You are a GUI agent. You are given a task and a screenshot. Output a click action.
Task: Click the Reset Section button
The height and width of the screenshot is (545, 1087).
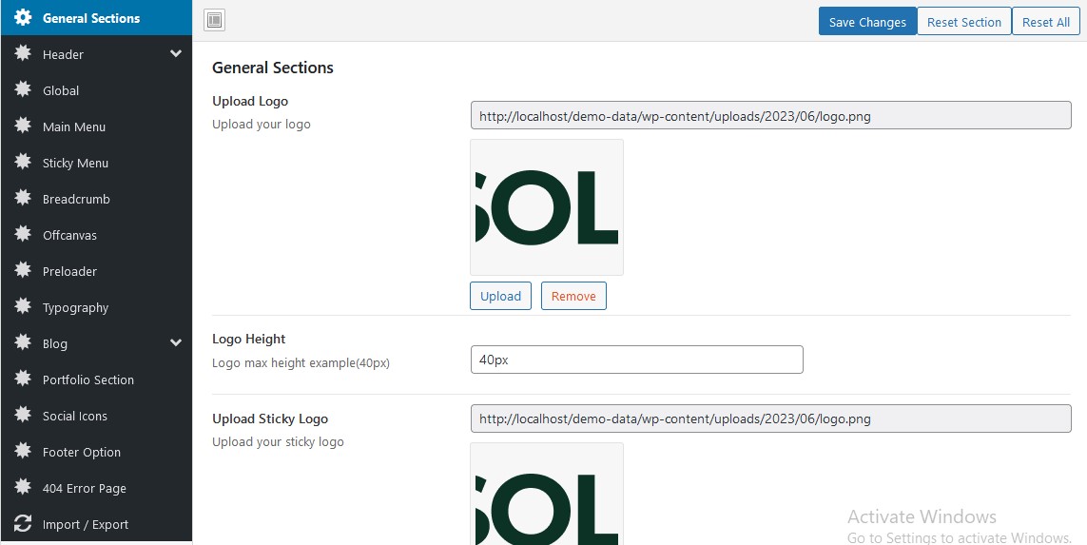(963, 22)
